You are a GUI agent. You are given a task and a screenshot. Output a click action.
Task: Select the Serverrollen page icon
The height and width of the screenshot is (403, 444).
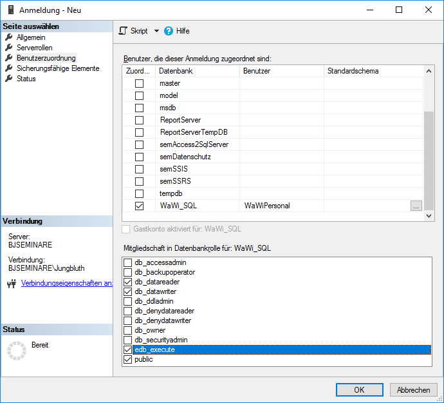(x=9, y=48)
